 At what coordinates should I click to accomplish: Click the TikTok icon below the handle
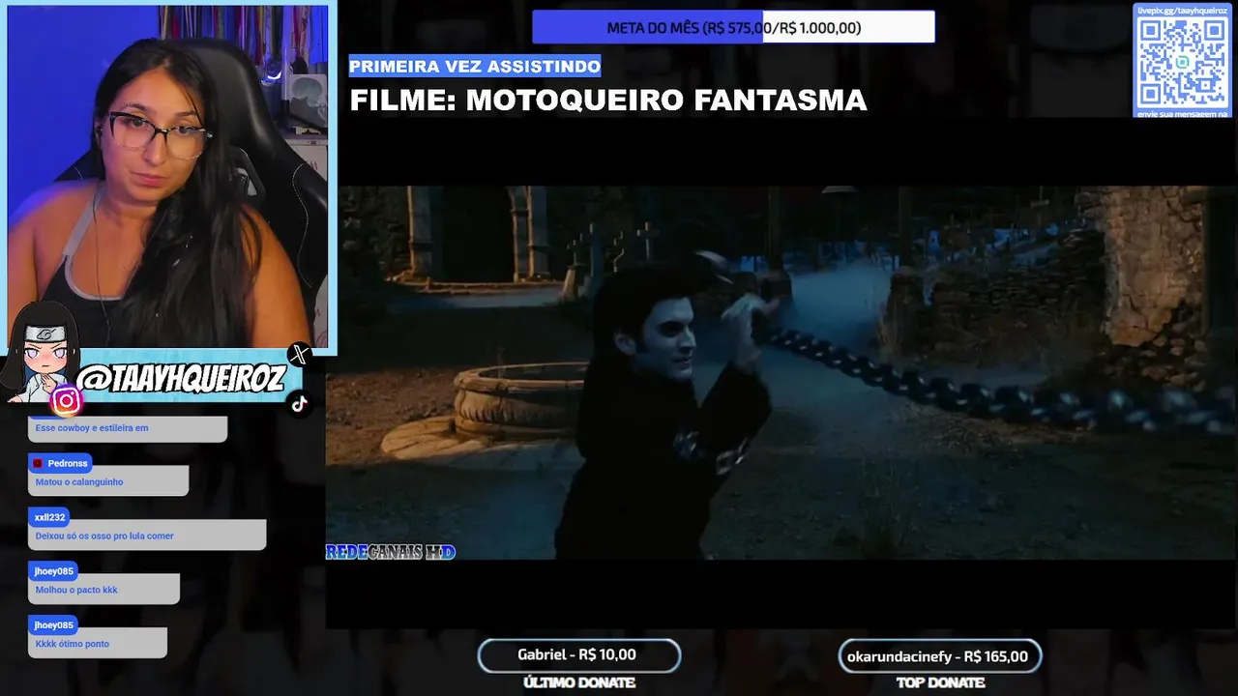coord(299,404)
